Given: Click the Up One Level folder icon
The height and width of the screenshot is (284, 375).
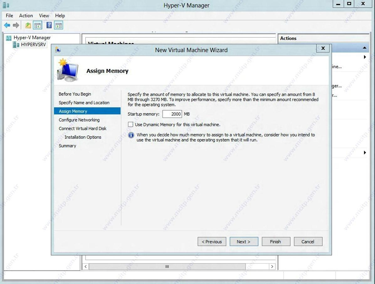Looking at the screenshot, I should [x=28, y=25].
